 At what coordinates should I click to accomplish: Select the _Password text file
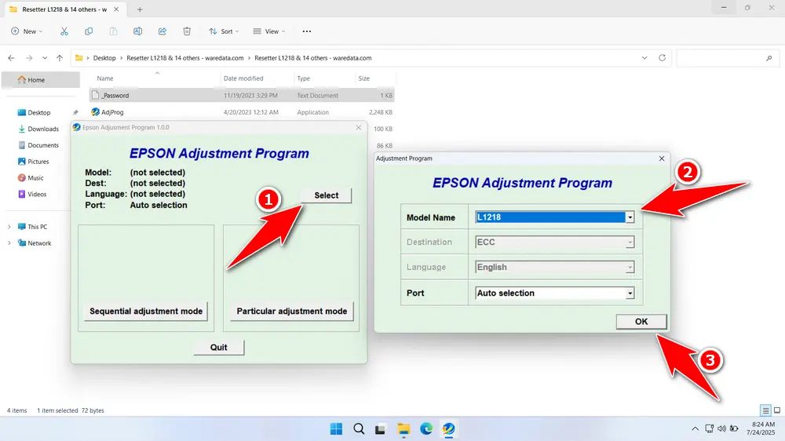[242, 95]
